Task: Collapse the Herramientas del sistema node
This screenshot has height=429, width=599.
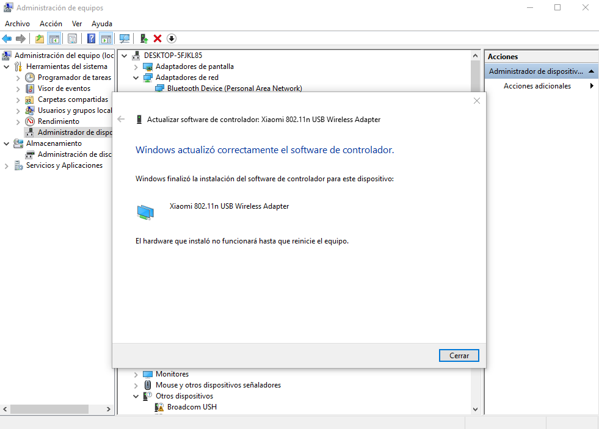Action: click(7, 67)
